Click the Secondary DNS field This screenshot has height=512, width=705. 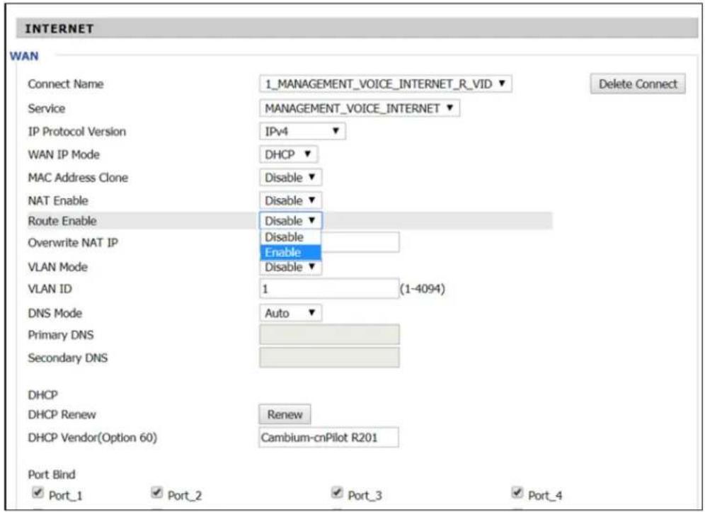coord(329,358)
